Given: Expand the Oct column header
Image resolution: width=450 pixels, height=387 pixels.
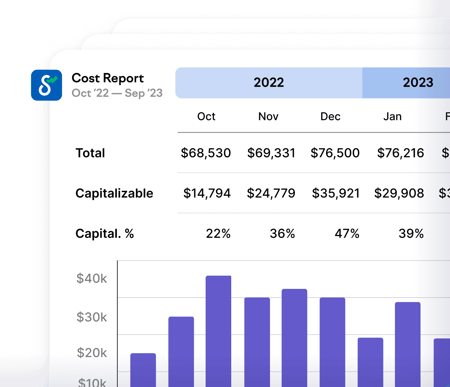Looking at the screenshot, I should (206, 116).
